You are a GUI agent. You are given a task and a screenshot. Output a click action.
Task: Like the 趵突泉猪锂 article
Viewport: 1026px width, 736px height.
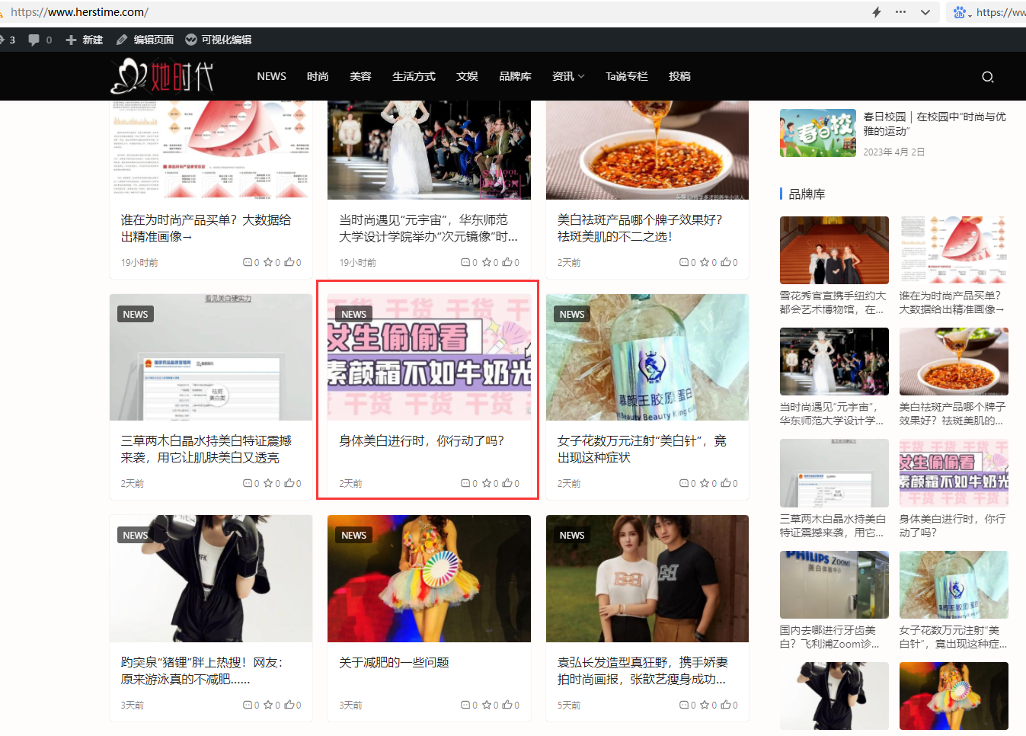289,705
